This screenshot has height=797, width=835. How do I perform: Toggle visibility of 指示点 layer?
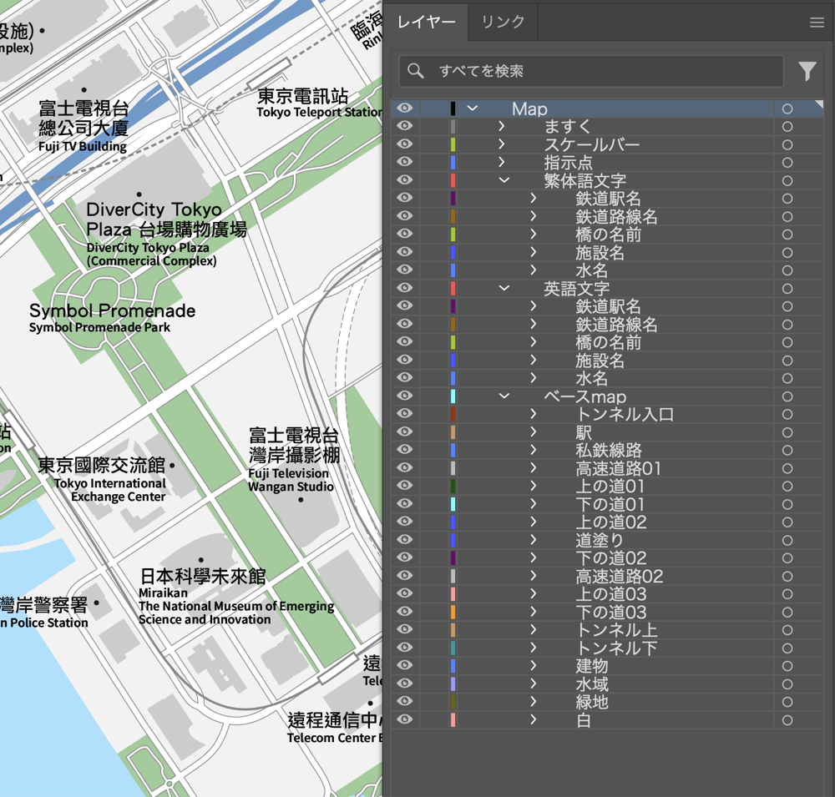tap(405, 163)
